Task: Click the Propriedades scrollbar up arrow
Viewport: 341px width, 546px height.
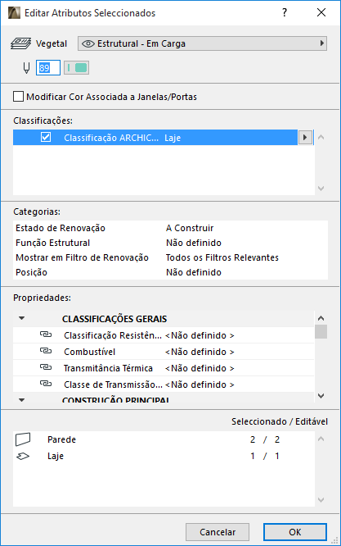Action: (321, 318)
